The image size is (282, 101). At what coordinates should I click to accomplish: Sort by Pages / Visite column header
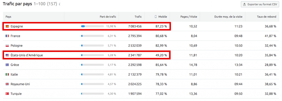[189, 17]
